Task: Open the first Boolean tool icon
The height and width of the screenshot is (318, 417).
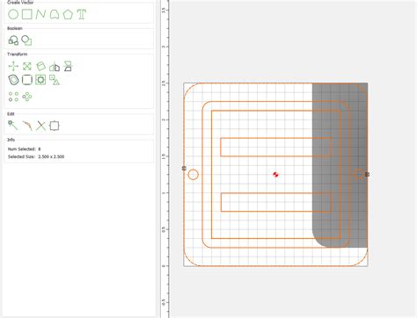Action: [13, 40]
